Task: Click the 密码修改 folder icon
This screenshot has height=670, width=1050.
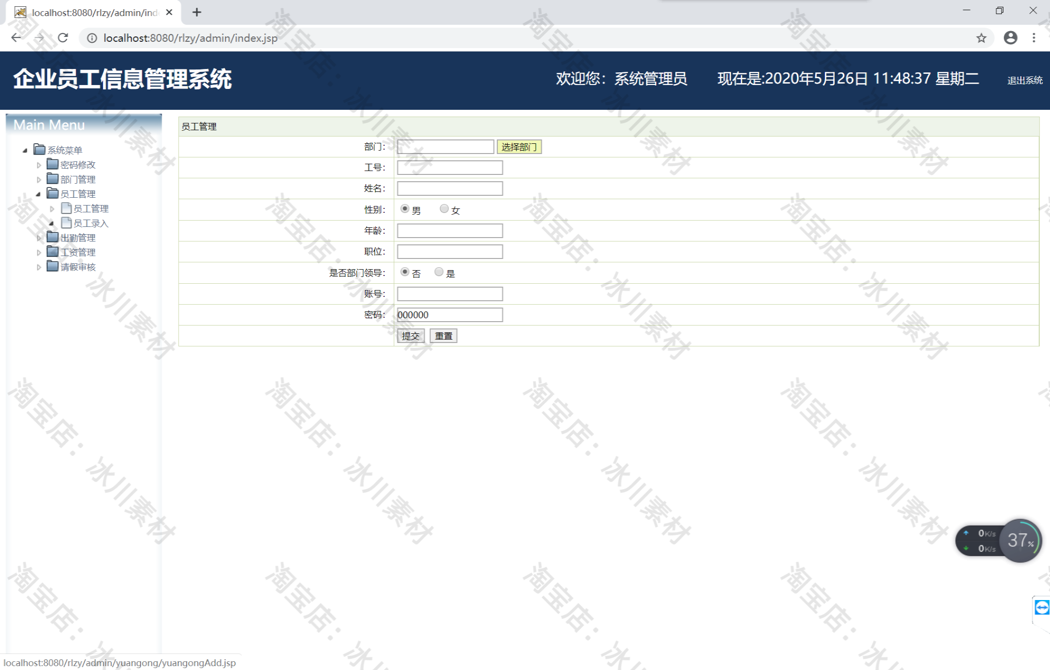Action: pyautogui.click(x=52, y=164)
